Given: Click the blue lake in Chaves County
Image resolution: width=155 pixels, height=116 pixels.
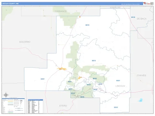Looking at the screenshot, I should point(140,100).
